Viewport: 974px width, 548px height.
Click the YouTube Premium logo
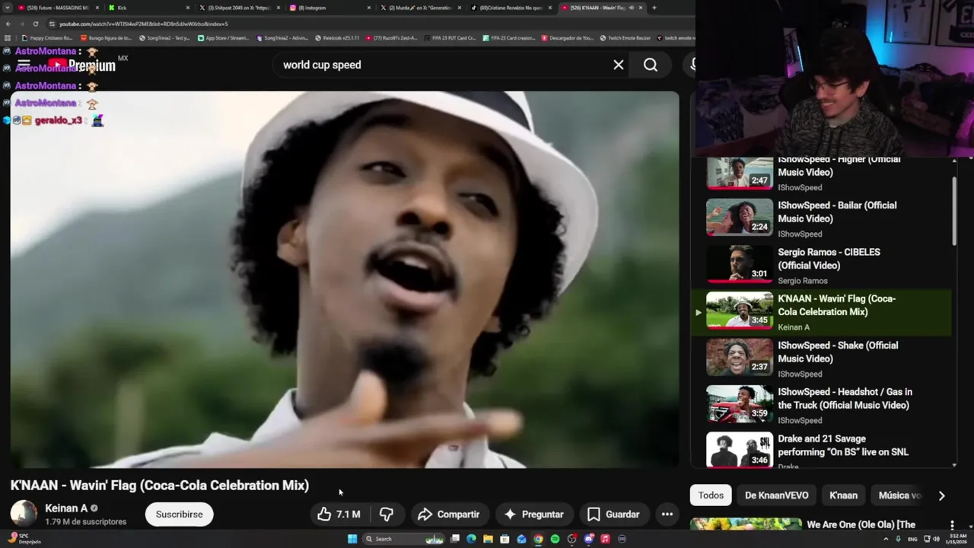point(82,65)
